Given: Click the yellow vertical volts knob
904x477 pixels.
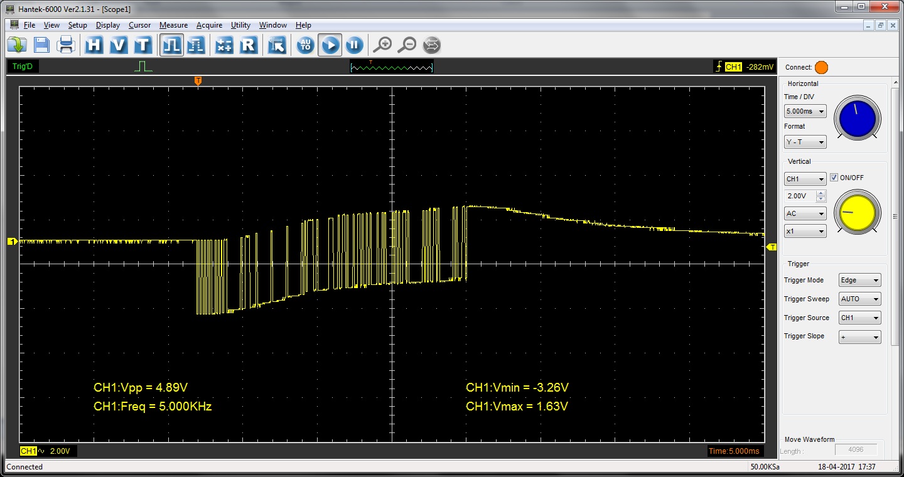Looking at the screenshot, I should [857, 213].
